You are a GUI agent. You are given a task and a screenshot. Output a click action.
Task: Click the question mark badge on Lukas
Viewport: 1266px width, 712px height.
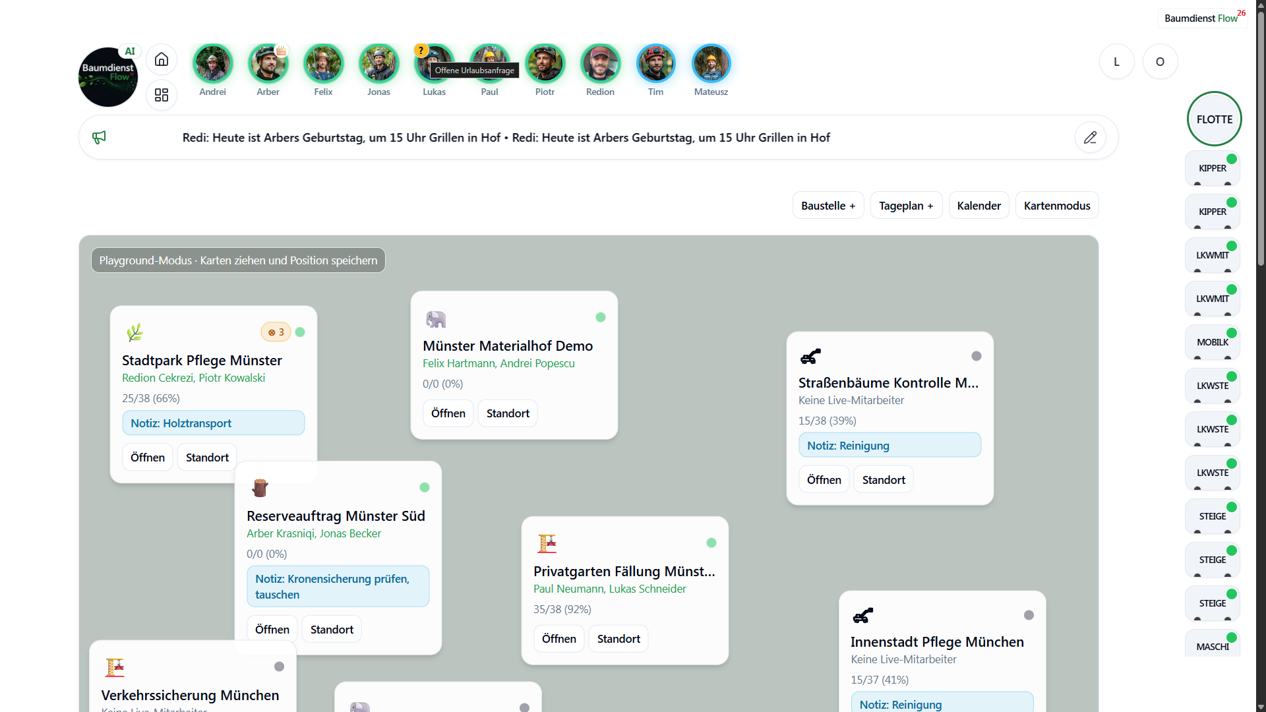coord(421,50)
